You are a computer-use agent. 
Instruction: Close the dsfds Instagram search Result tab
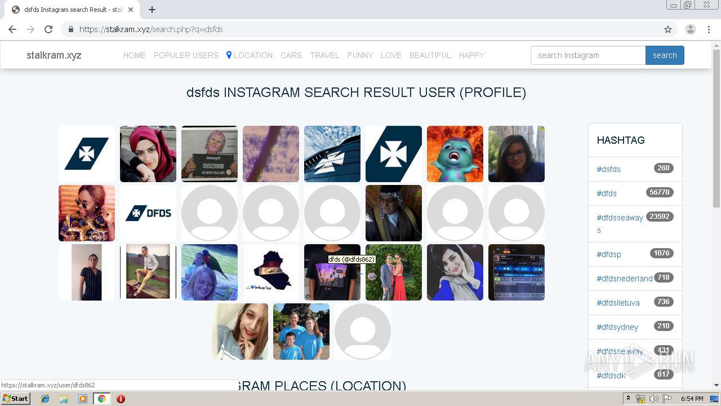pyautogui.click(x=131, y=10)
